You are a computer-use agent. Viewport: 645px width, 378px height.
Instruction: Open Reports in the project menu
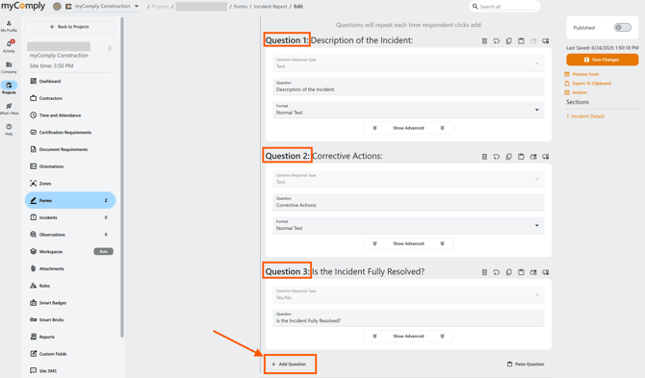tap(70, 337)
